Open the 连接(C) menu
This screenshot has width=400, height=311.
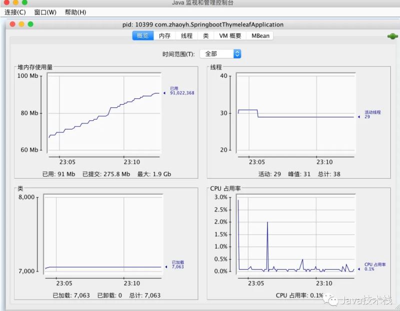(x=15, y=12)
